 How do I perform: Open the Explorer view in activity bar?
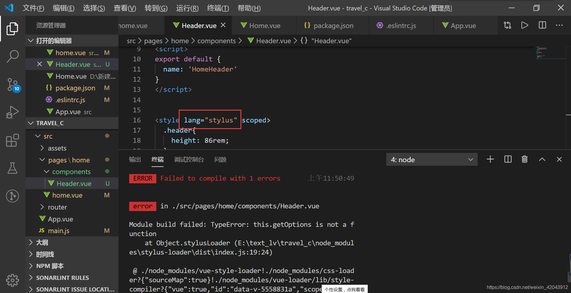12,29
